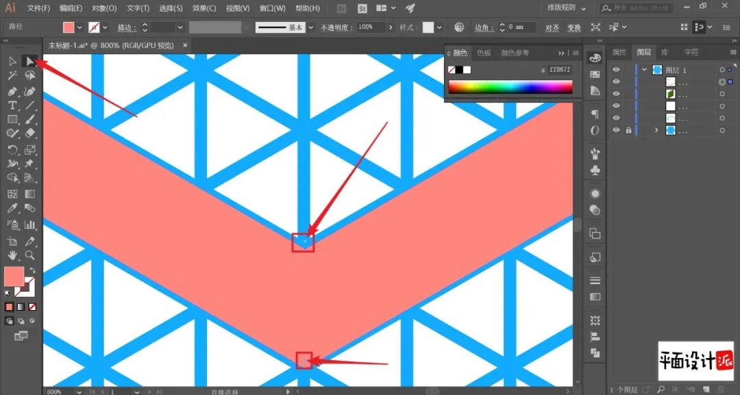The image size is (740, 395).
Task: Open the fill color dropdown in control bar
Action: pos(79,27)
